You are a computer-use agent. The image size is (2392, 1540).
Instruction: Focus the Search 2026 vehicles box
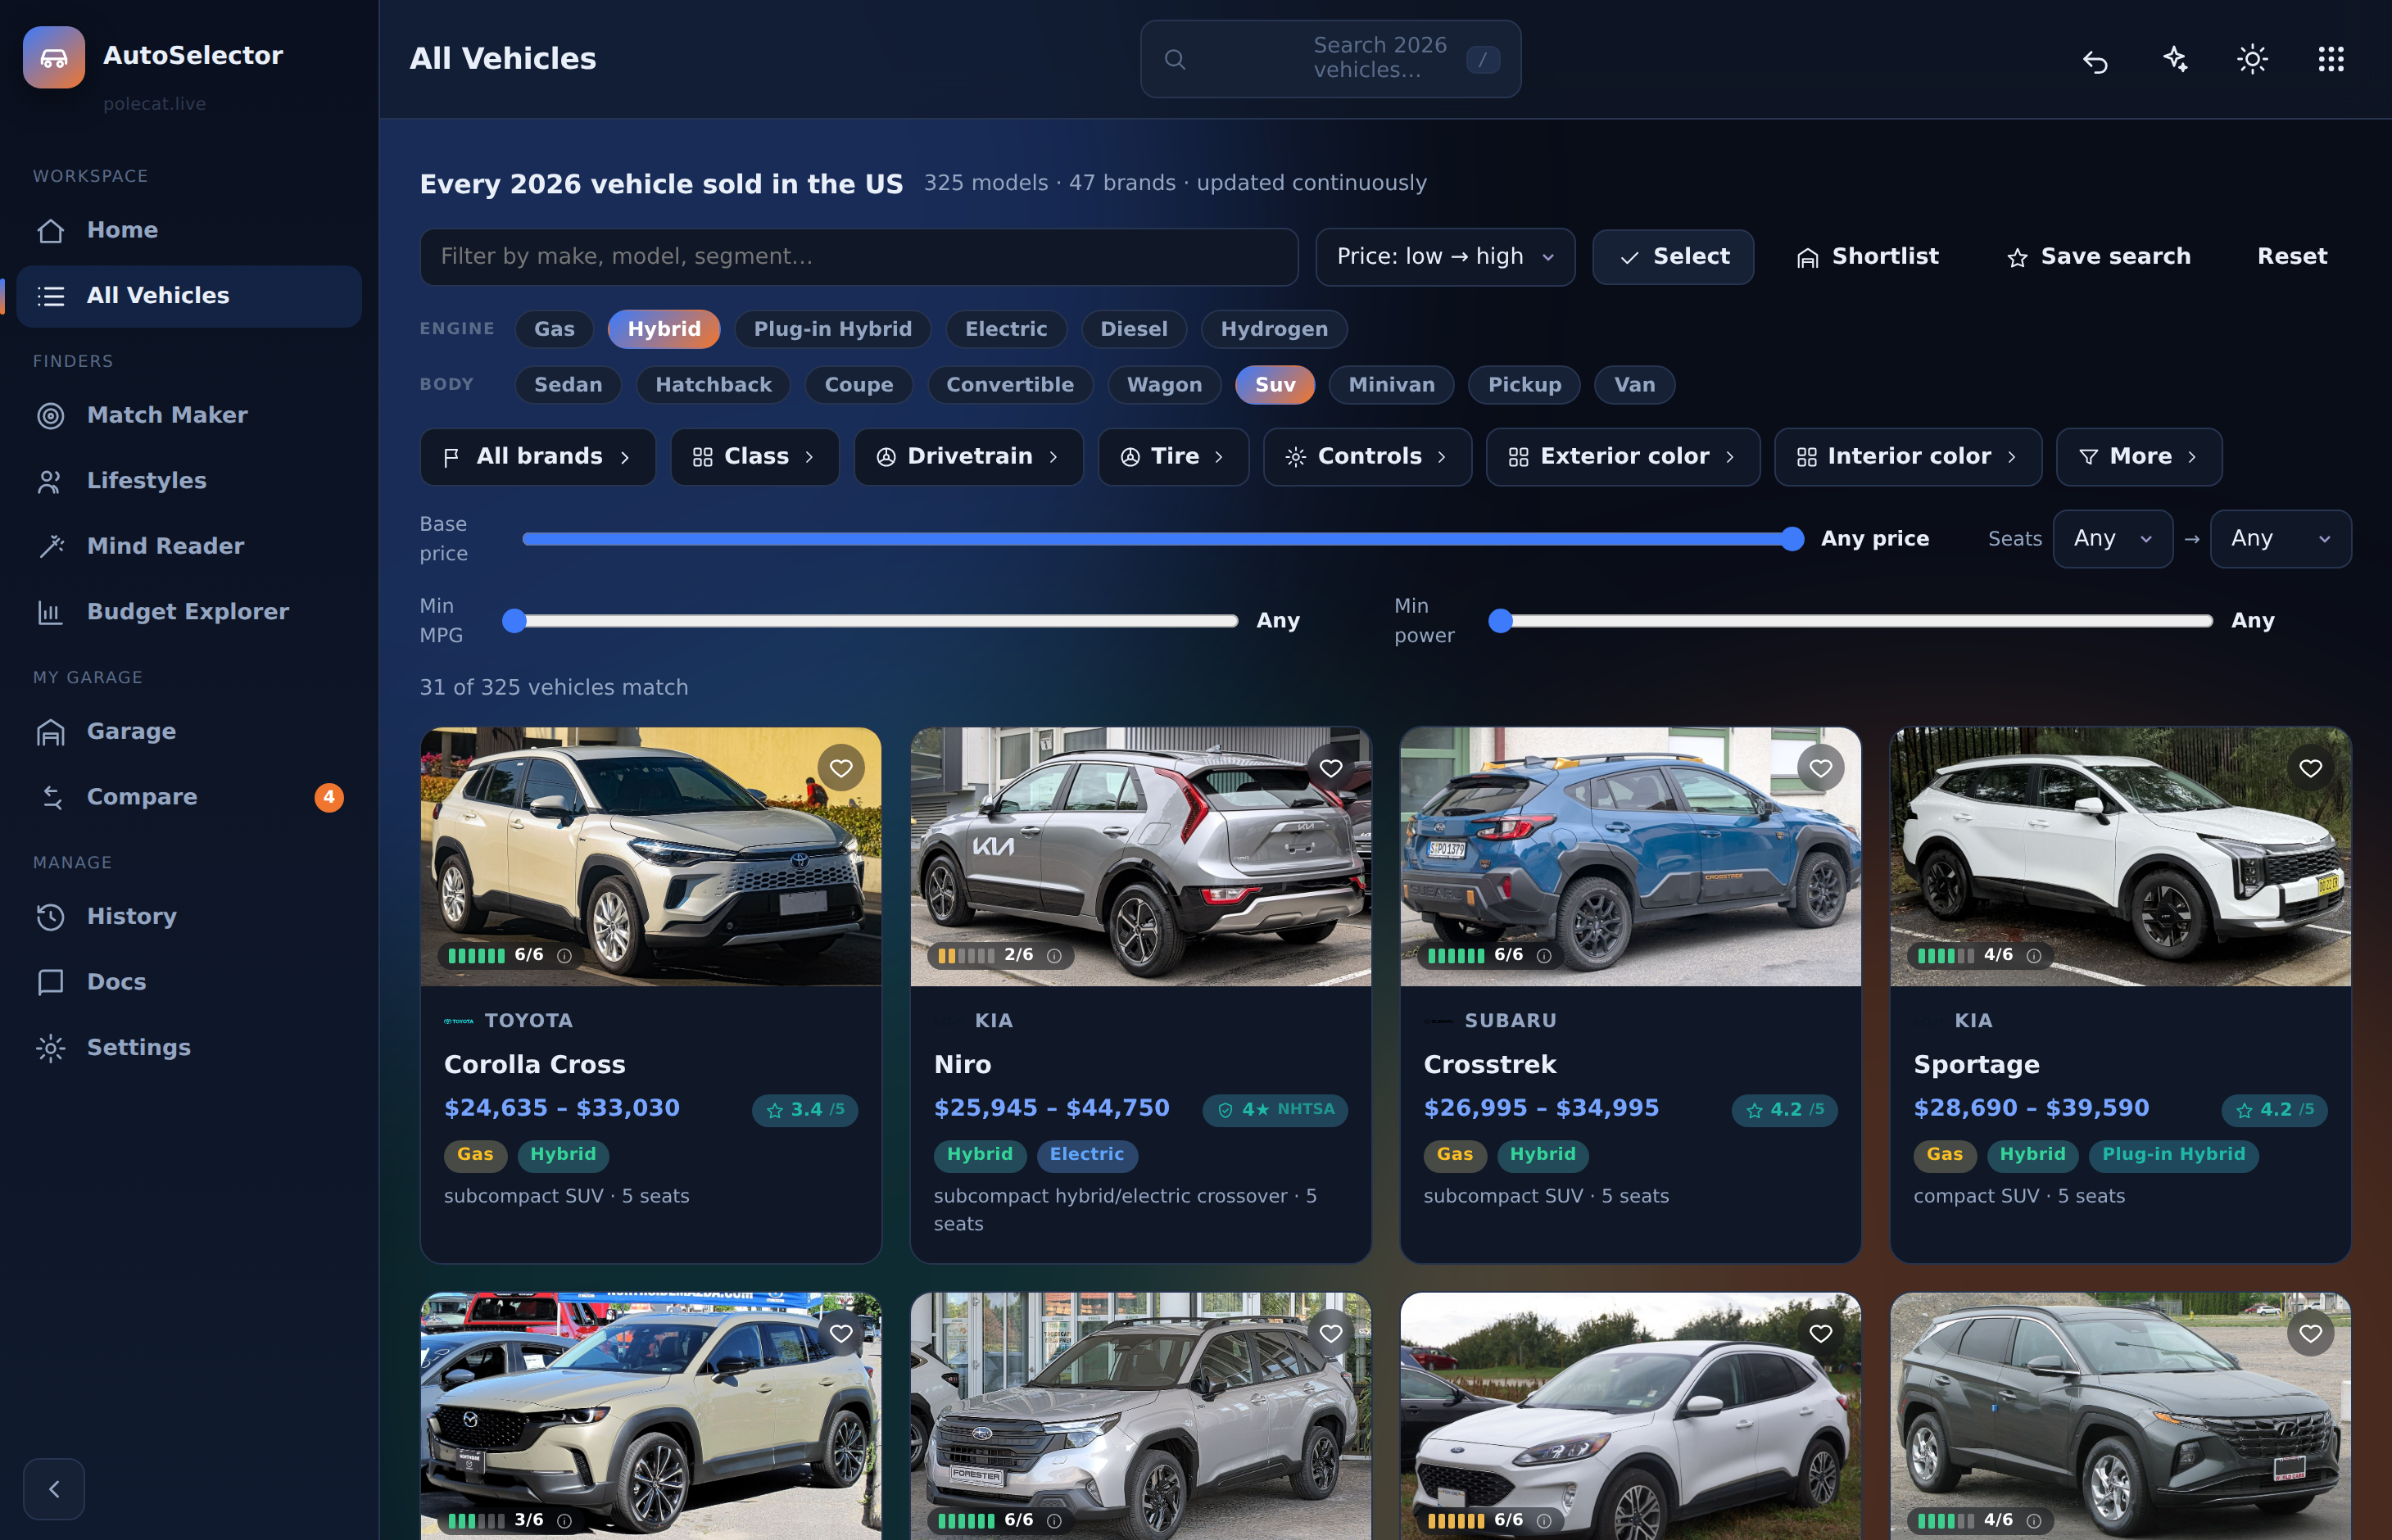1330,59
